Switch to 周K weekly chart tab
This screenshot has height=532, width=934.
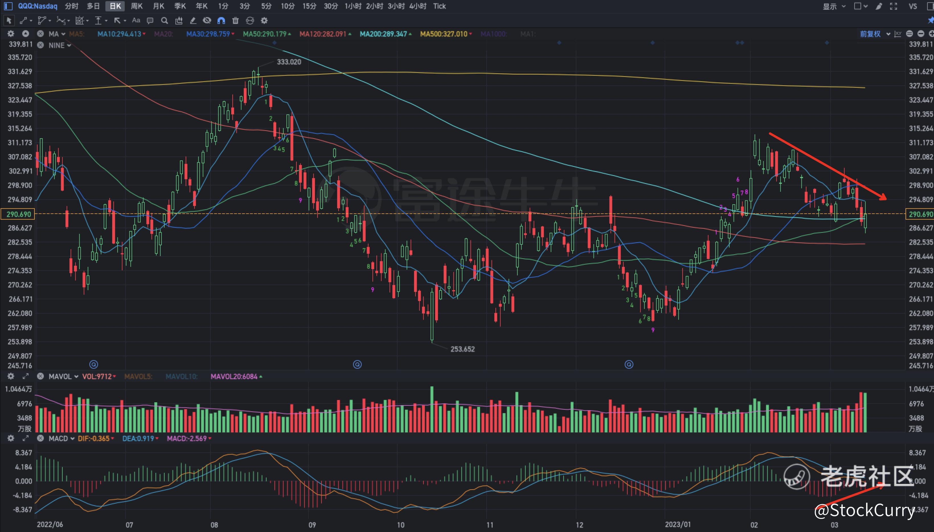137,6
